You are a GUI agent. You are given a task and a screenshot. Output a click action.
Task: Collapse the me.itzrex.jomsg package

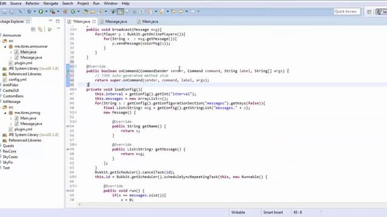click(x=5, y=113)
